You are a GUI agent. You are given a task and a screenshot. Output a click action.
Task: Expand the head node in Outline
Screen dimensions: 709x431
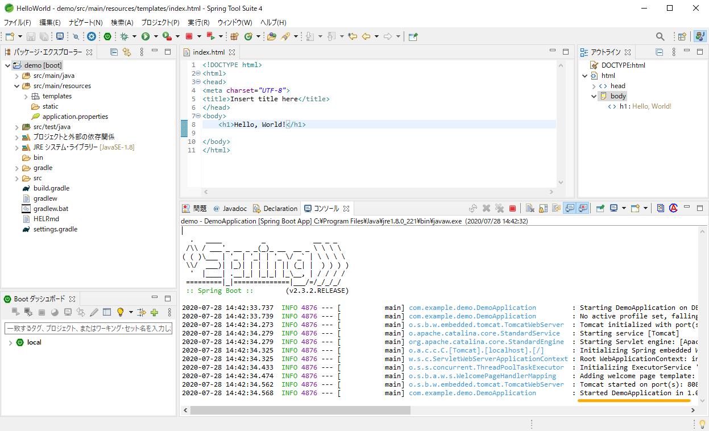point(594,86)
